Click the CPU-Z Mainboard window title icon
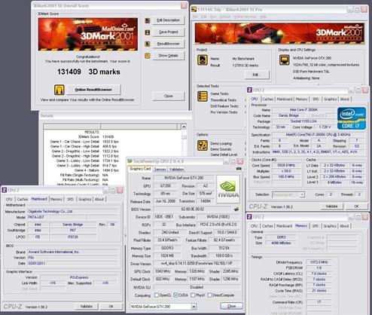 point(5,190)
